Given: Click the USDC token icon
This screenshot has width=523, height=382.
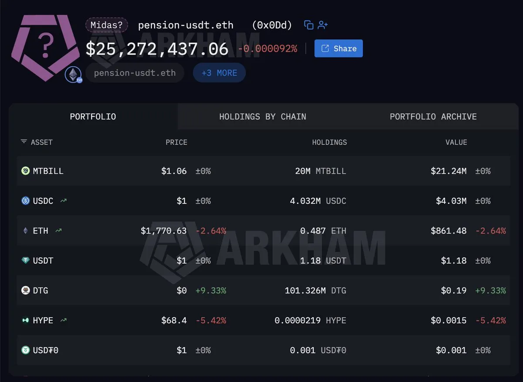Looking at the screenshot, I should click(26, 201).
